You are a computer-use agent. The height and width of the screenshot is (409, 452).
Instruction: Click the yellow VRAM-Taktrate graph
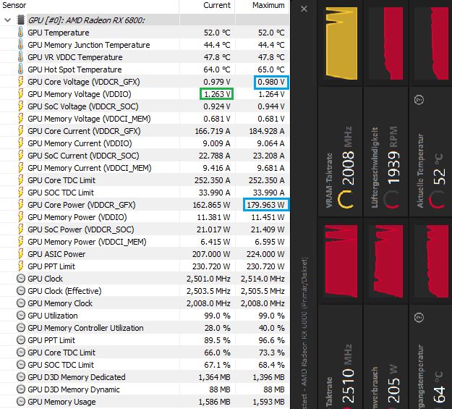tap(341, 43)
